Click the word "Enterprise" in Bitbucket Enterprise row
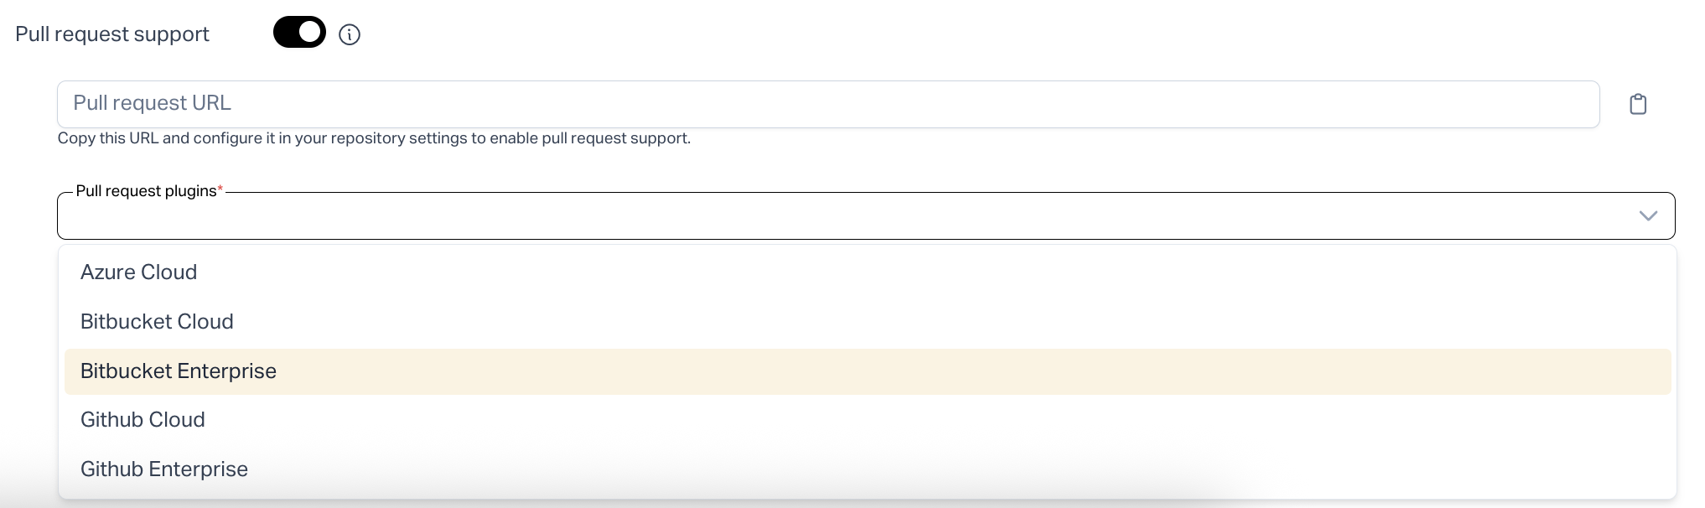 [227, 371]
